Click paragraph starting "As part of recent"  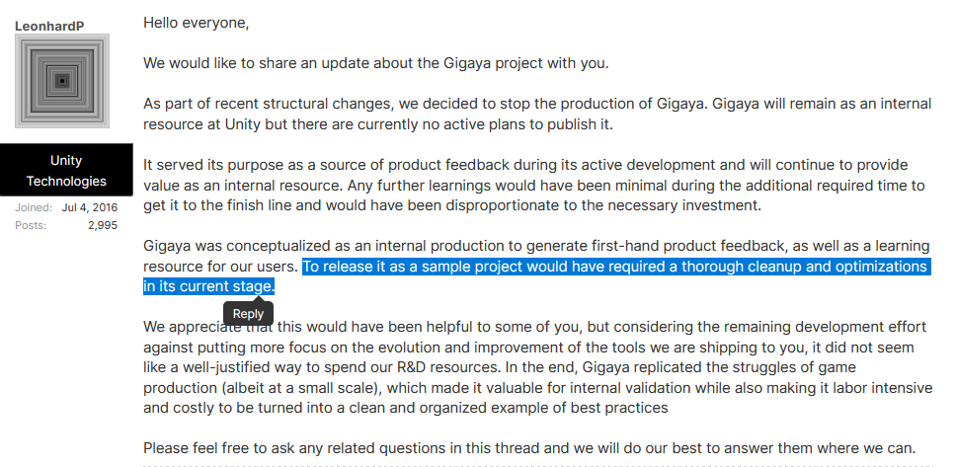tap(535, 114)
